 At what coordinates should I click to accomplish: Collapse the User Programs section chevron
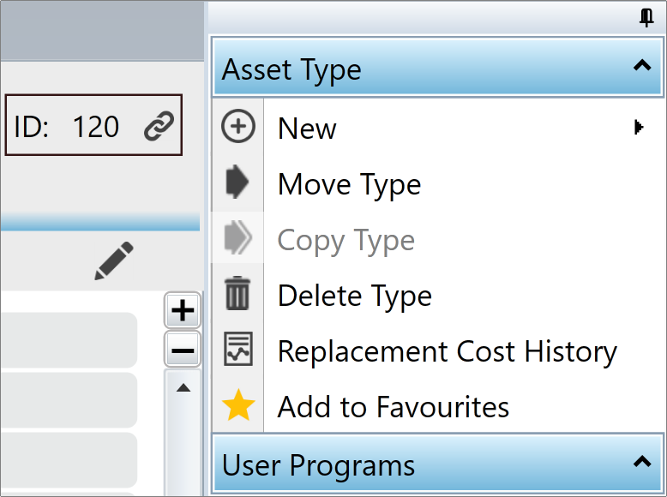(x=642, y=461)
